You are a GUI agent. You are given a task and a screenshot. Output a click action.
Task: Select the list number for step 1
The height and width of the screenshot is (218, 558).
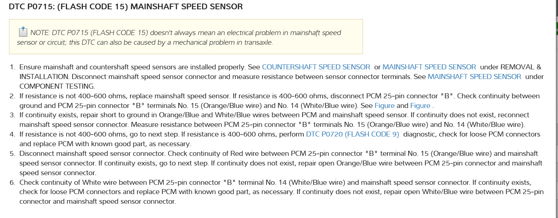(x=12, y=67)
